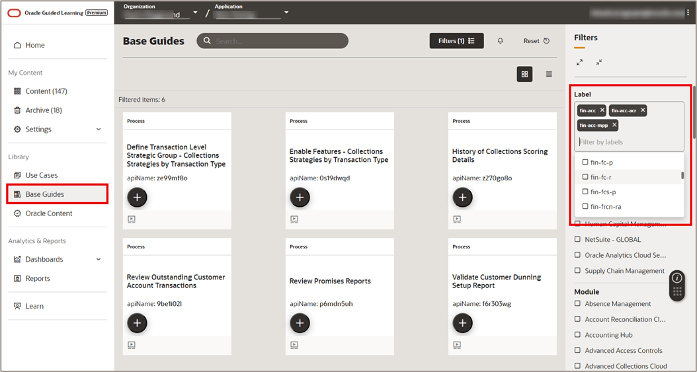Click History of Collections Scoring Details title

click(500, 155)
